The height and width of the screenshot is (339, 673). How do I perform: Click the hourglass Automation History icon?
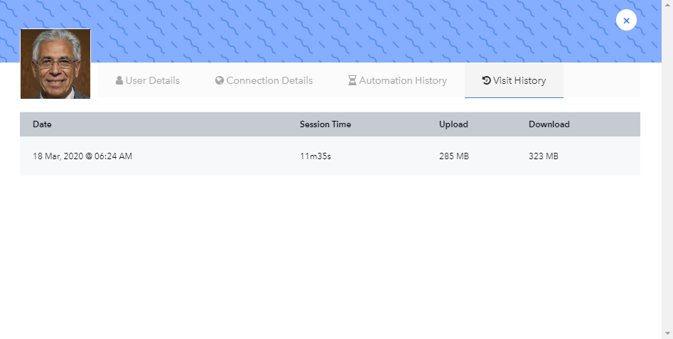pos(352,80)
